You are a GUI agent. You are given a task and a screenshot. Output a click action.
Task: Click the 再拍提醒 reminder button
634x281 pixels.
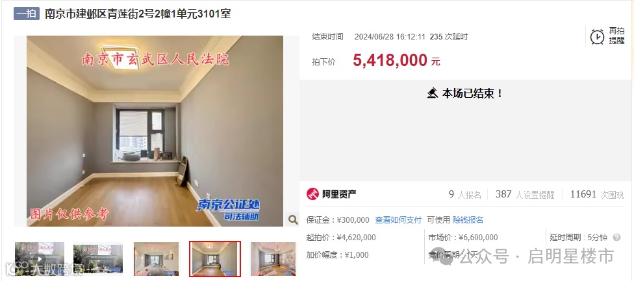[x=608, y=36]
